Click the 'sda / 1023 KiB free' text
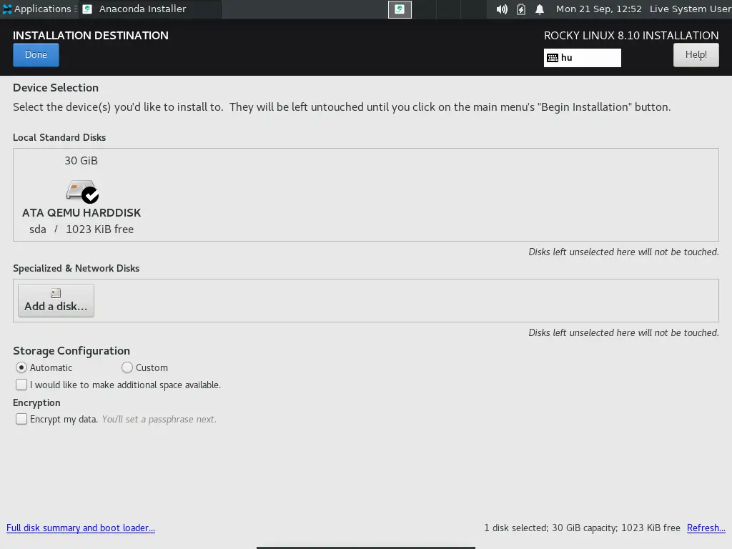The image size is (732, 549). 81,229
